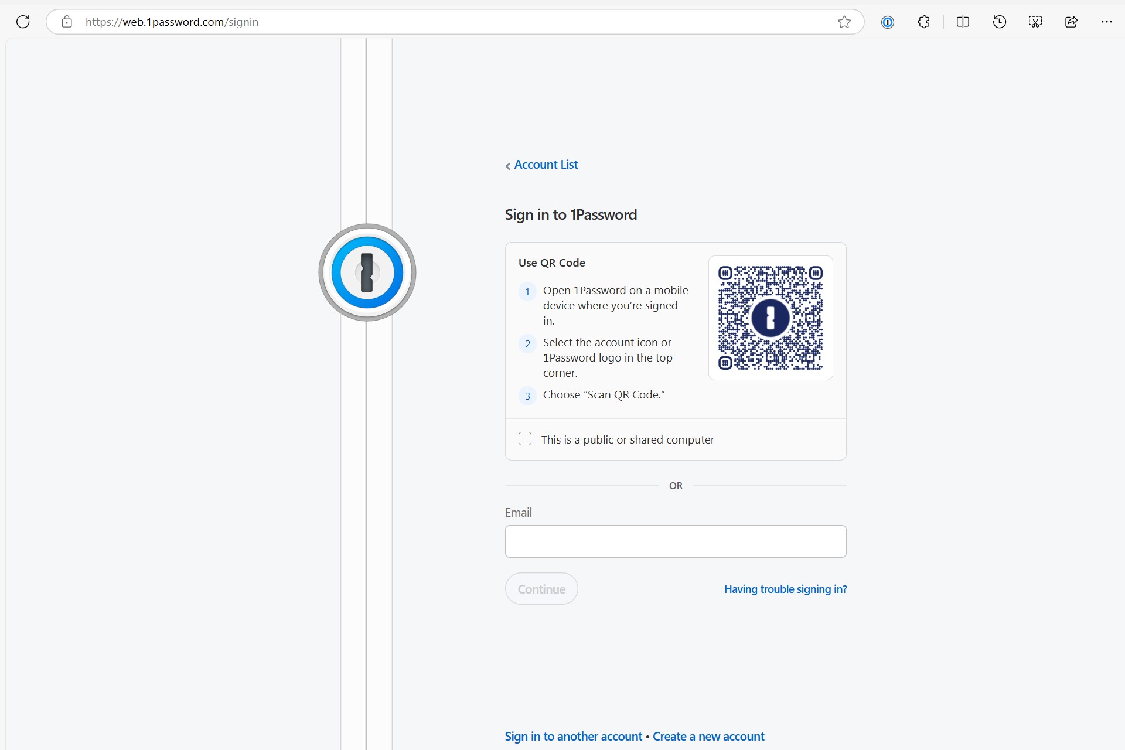
Task: Open 'Having trouble signing in?' help
Action: click(785, 589)
